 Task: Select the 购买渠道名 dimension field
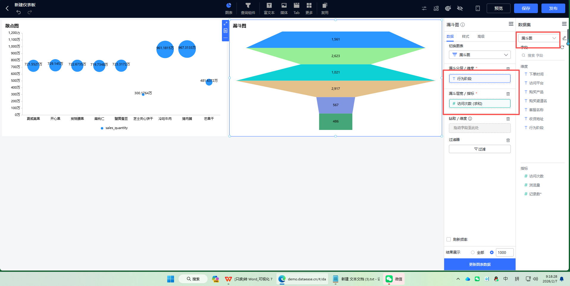click(x=538, y=101)
